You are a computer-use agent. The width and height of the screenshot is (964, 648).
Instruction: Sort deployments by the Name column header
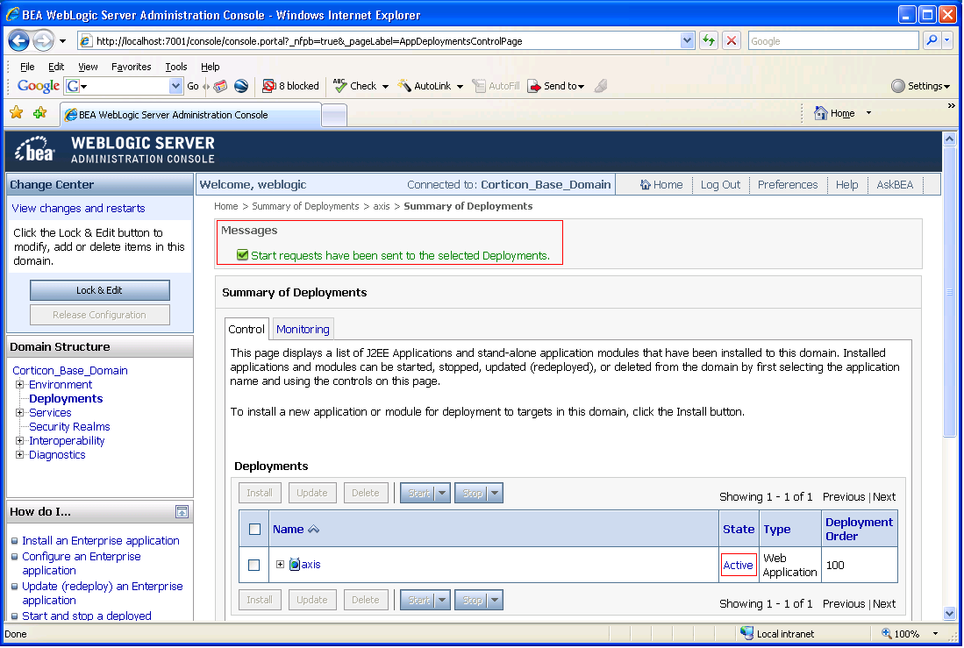289,530
